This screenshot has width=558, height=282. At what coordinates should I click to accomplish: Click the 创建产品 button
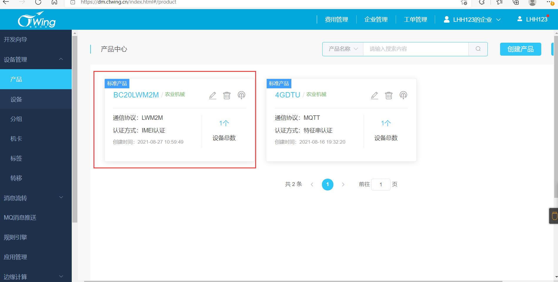pyautogui.click(x=520, y=49)
